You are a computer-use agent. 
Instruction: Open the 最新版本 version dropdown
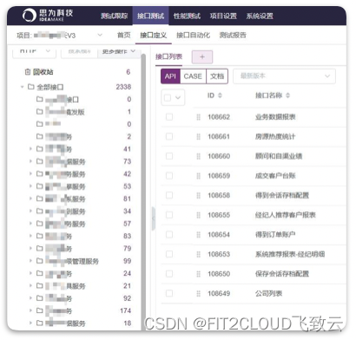coord(284,77)
